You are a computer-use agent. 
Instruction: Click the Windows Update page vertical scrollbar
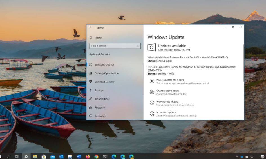click(x=244, y=63)
